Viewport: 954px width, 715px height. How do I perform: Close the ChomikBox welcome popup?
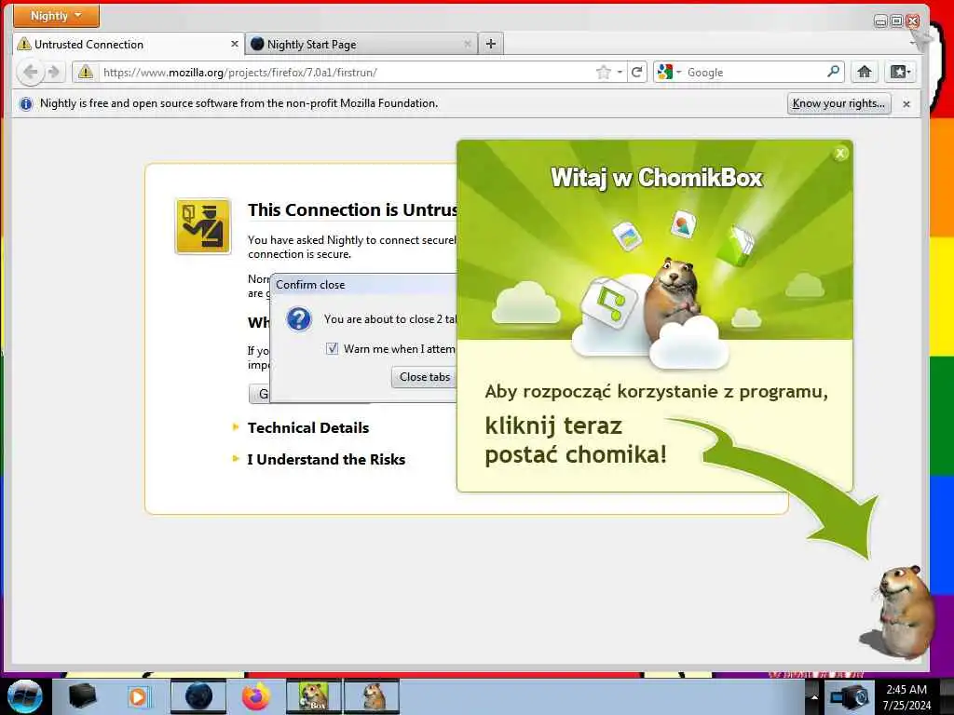pyautogui.click(x=840, y=154)
